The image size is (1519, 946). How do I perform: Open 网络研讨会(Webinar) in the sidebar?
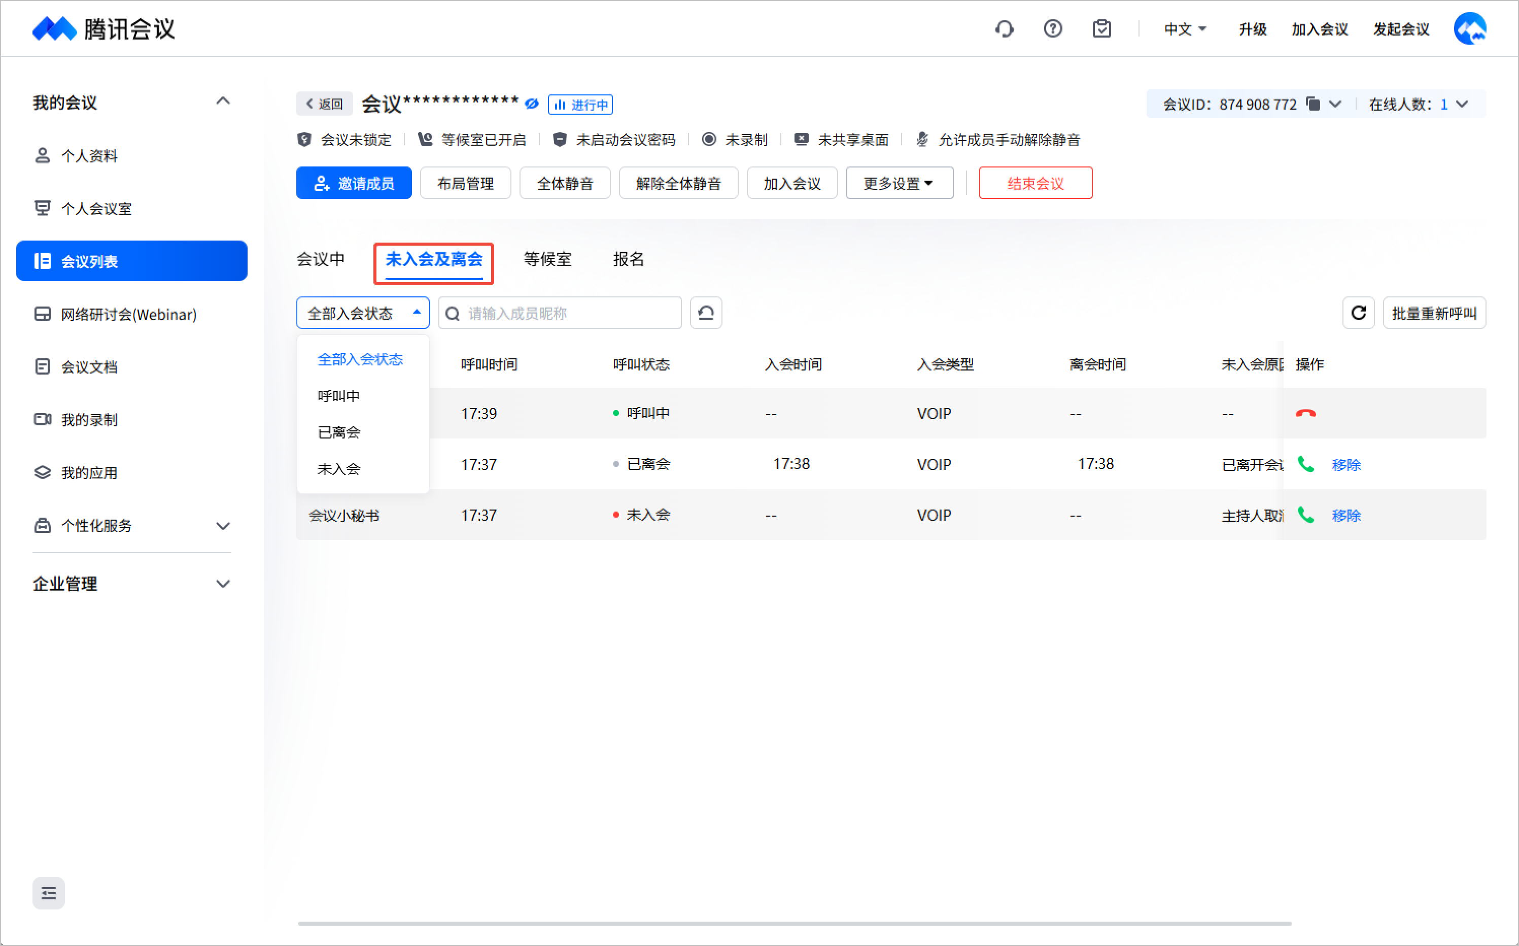[132, 314]
